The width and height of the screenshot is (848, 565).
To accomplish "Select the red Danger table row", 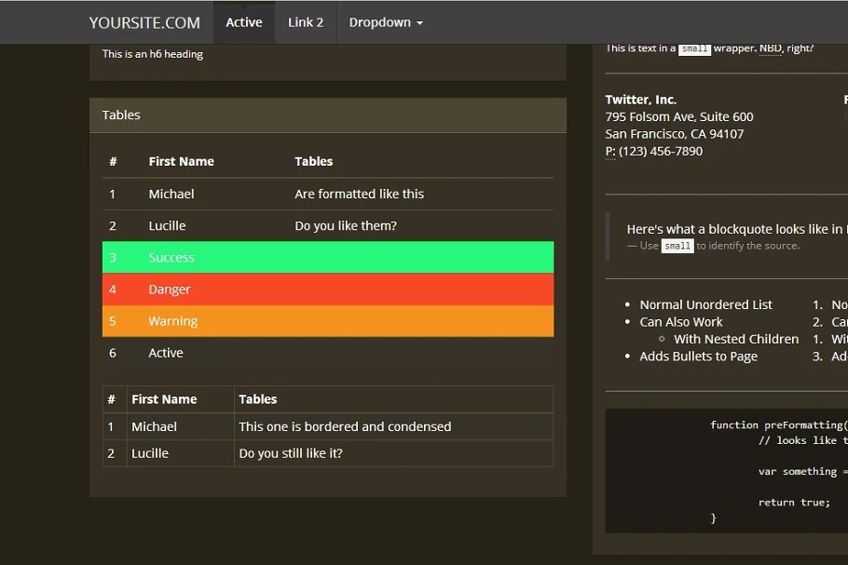I will (x=327, y=289).
